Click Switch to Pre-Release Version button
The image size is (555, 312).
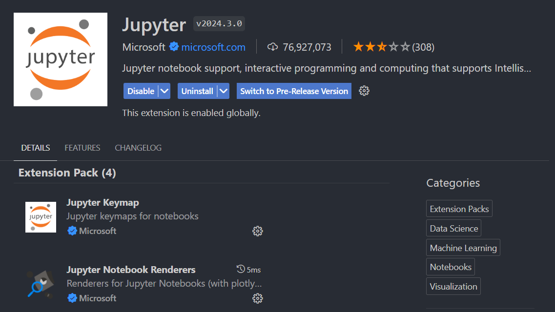[294, 91]
